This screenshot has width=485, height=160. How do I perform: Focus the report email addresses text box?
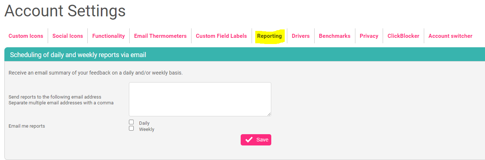tap(200, 99)
